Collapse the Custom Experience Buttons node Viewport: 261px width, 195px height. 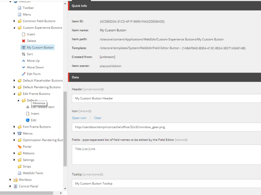coord(14,28)
